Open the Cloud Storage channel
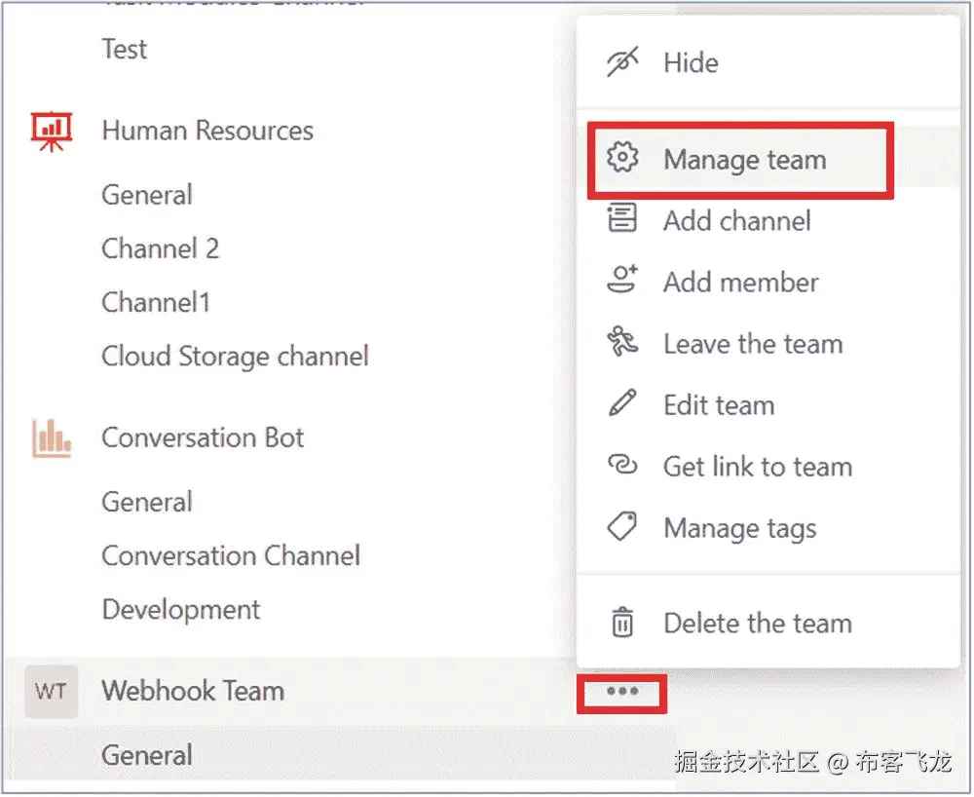974x797 pixels. (x=235, y=356)
